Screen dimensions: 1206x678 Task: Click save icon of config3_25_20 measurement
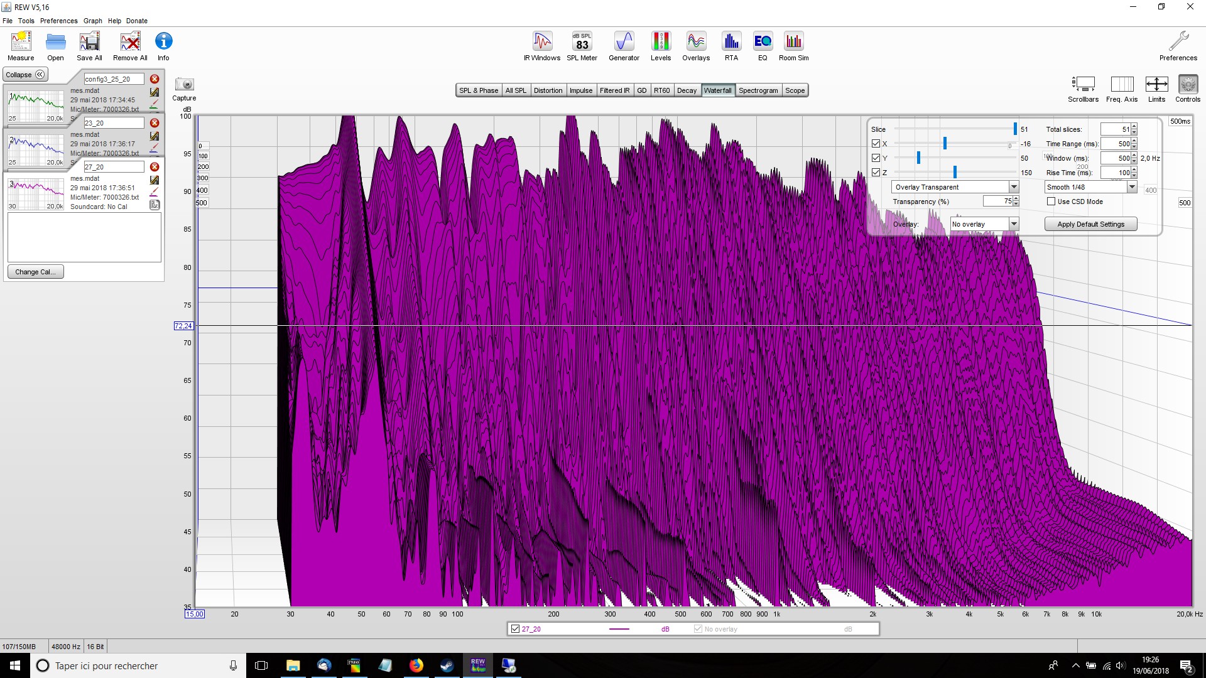coord(155,92)
